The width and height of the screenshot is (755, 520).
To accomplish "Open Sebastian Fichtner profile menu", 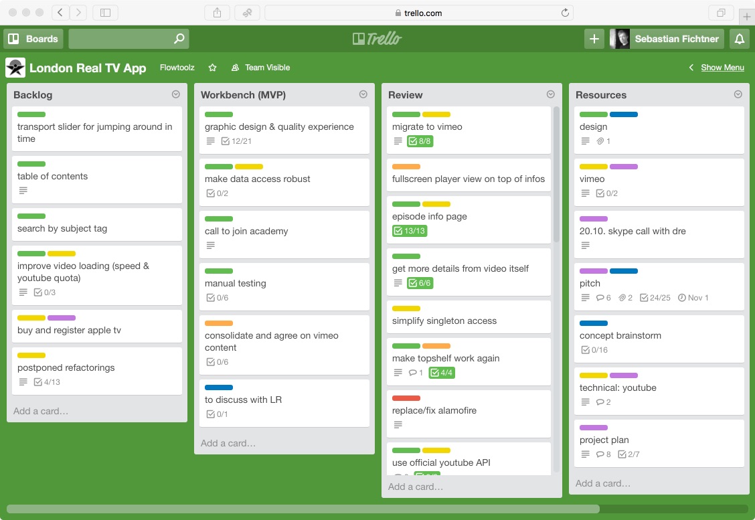I will (x=667, y=39).
